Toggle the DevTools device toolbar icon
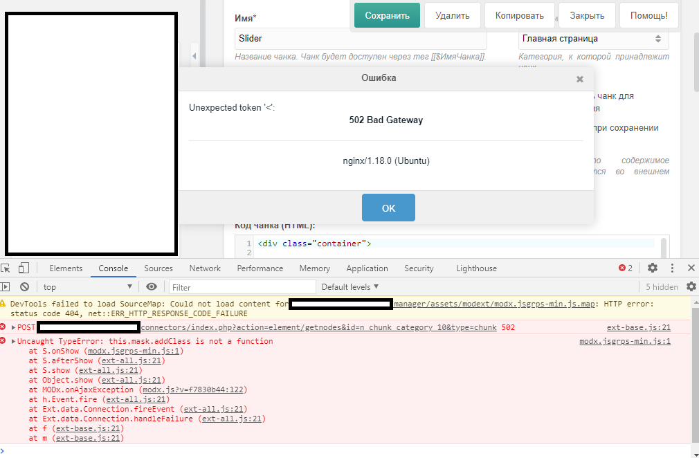The image size is (699, 458). (24, 268)
